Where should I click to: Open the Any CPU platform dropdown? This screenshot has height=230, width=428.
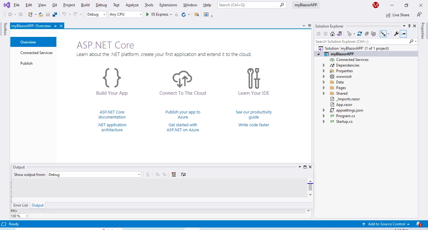(140, 14)
